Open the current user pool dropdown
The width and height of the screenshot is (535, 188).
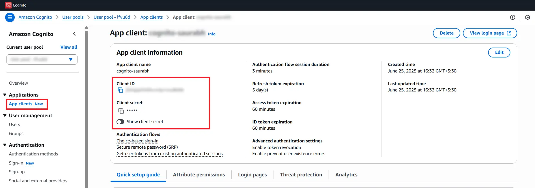(x=42, y=59)
